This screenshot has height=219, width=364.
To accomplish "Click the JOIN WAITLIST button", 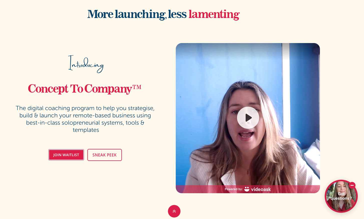I will coord(66,155).
